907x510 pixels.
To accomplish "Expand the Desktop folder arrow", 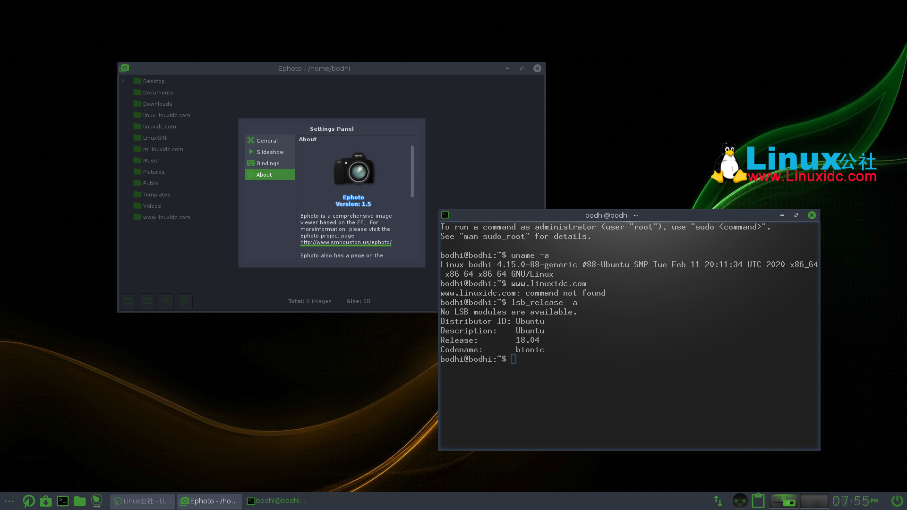I will (124, 81).
